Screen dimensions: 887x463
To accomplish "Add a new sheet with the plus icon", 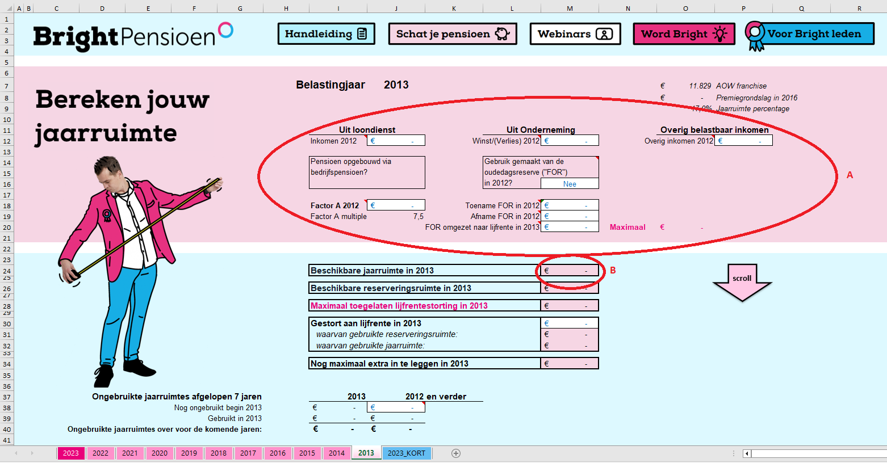I will [x=456, y=453].
